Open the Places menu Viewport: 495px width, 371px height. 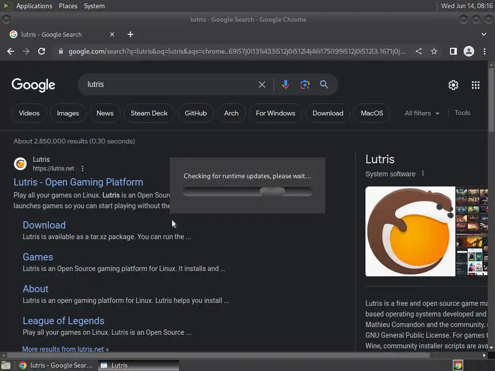[68, 6]
